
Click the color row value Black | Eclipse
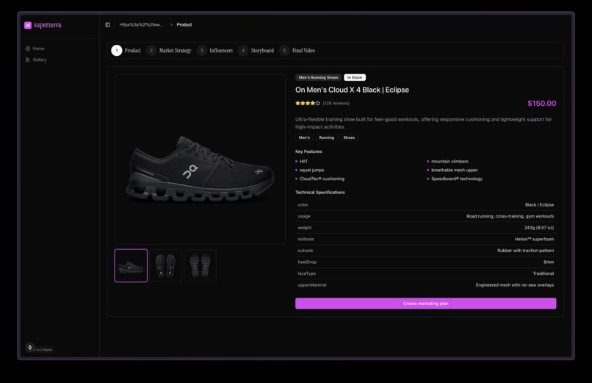point(540,204)
